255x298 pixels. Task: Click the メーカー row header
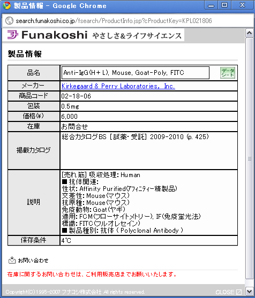(x=34, y=86)
